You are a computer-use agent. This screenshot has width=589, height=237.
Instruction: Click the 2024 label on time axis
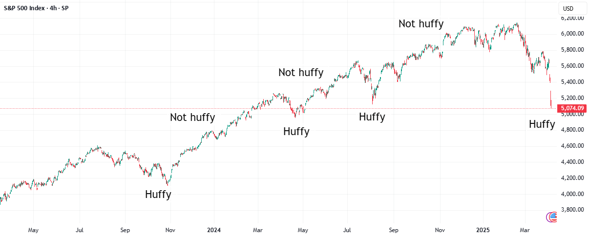[x=213, y=229]
